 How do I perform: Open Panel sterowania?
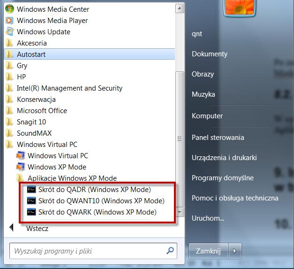218,138
